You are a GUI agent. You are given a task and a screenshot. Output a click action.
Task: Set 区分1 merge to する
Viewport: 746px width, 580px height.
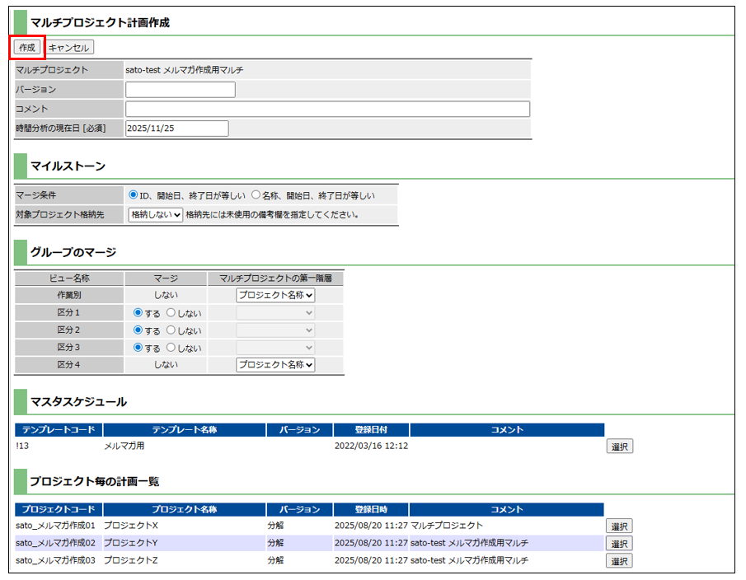click(x=138, y=313)
